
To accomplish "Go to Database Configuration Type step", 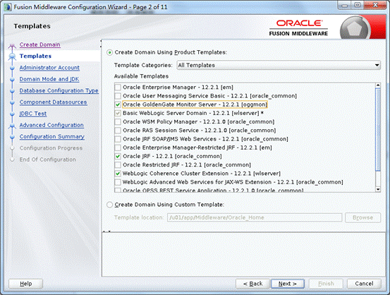I will click(59, 90).
